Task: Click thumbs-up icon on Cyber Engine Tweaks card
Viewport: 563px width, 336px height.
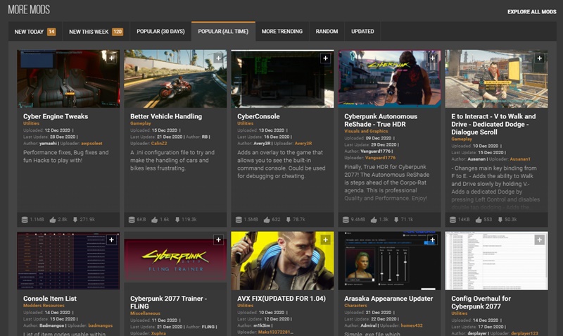Action: [x=52, y=220]
